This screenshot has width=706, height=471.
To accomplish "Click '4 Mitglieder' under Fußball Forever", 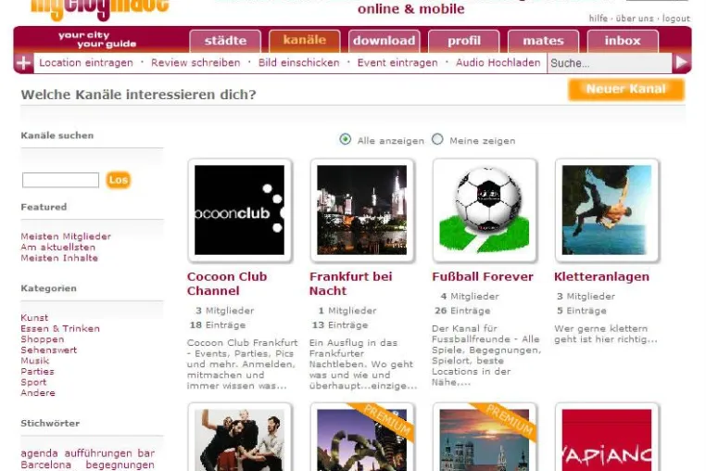I will click(470, 296).
